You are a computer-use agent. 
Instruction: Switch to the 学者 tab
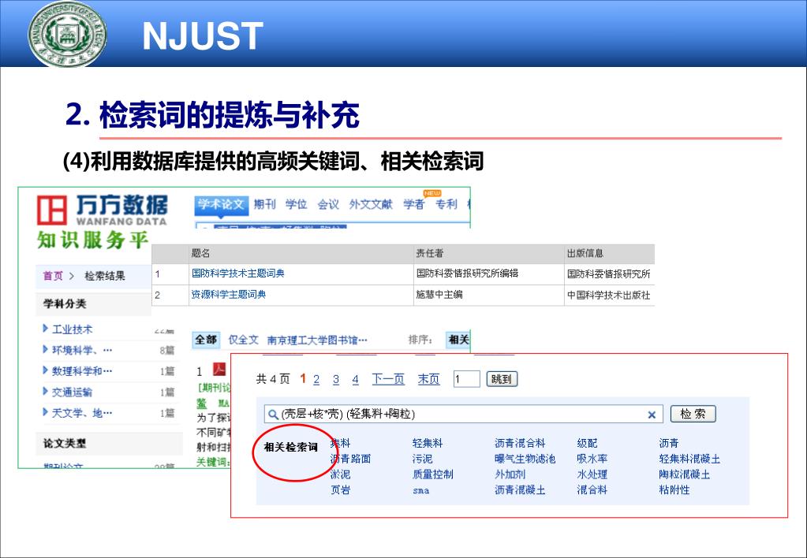[x=414, y=205]
